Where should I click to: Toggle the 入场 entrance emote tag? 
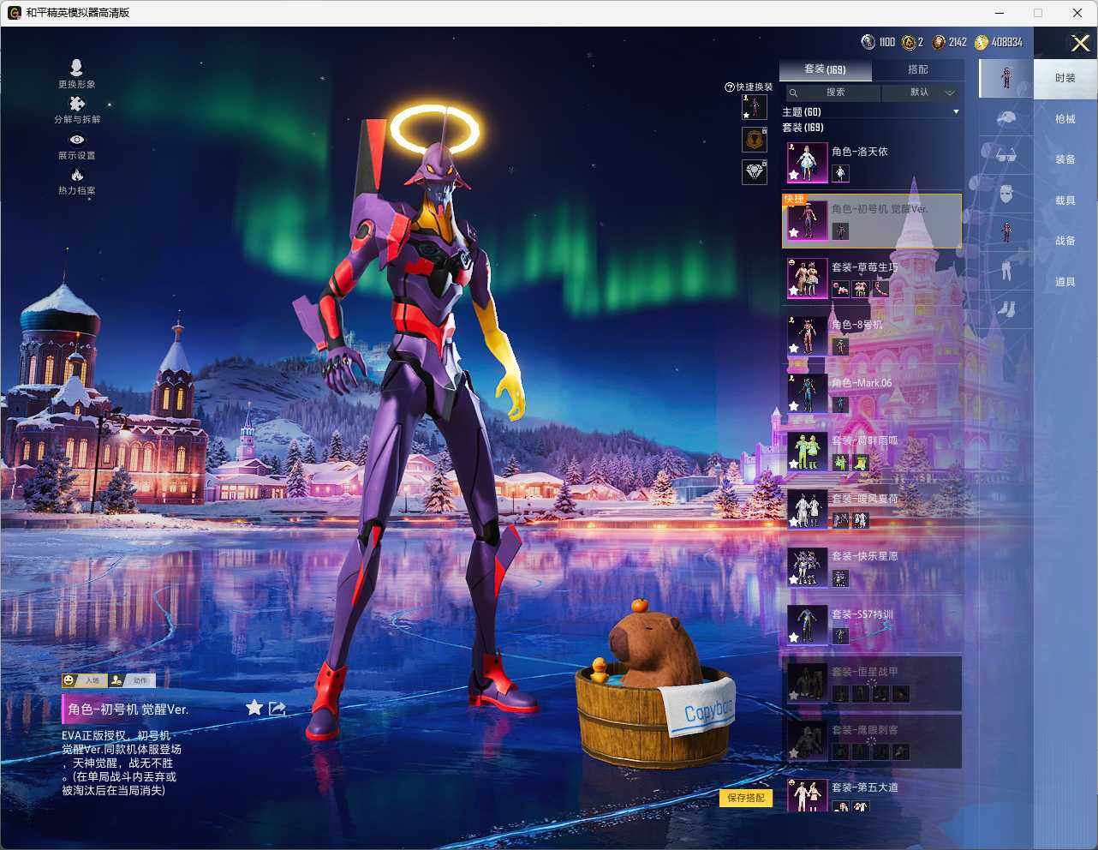[x=84, y=680]
